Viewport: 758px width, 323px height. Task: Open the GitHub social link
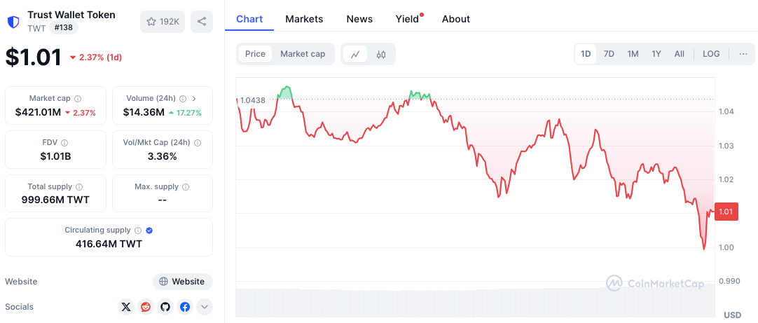(165, 307)
